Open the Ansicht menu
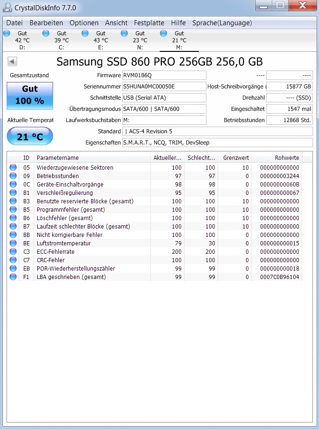The width and height of the screenshot is (319, 429). tap(116, 23)
